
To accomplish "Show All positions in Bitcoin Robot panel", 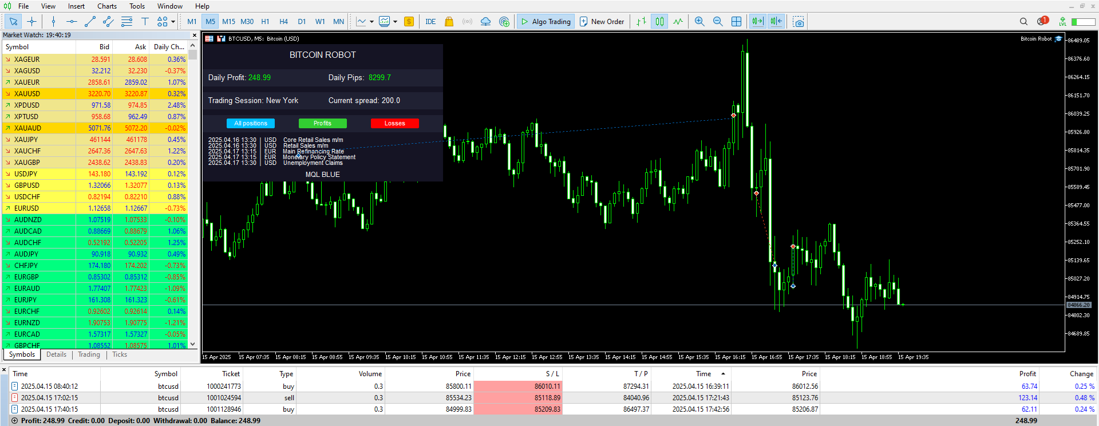I will [x=251, y=123].
